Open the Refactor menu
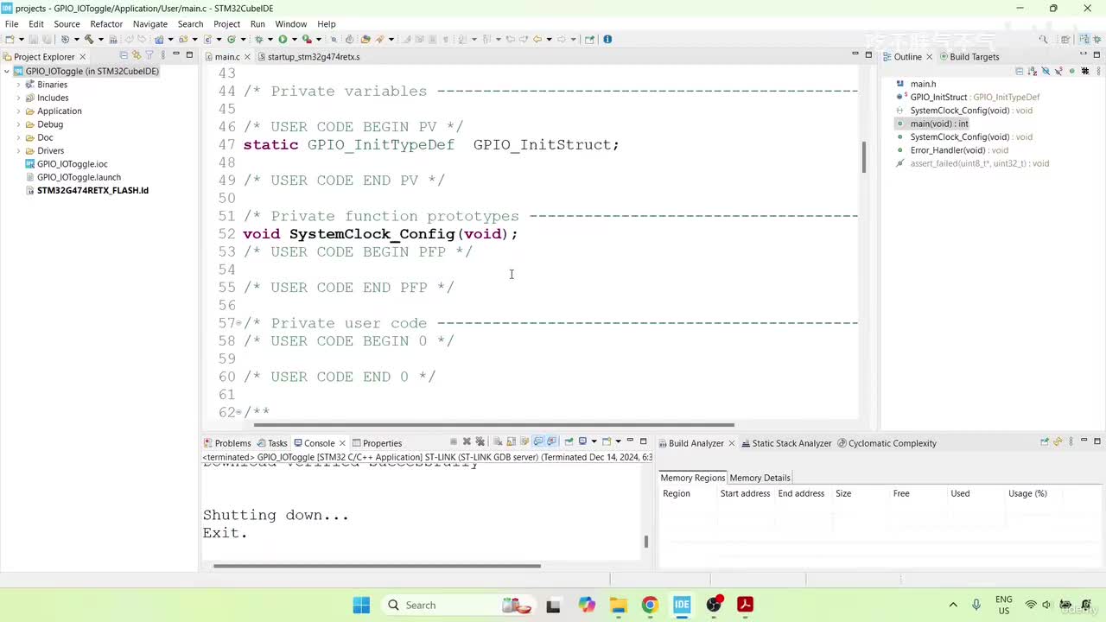 pyautogui.click(x=106, y=24)
